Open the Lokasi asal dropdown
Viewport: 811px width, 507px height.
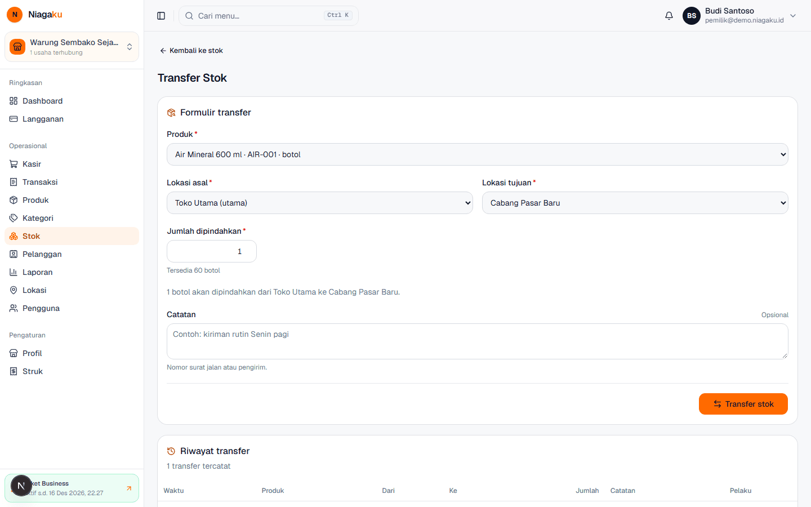click(x=320, y=203)
